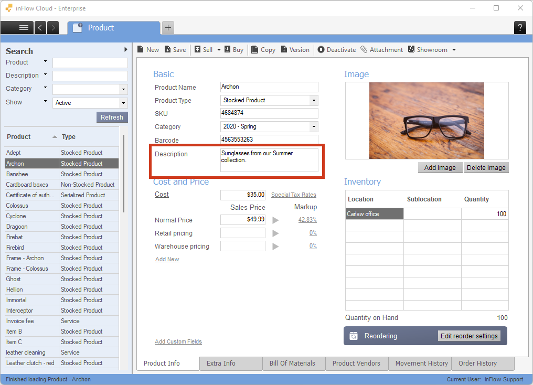The image size is (533, 385).
Task: Select Dragoon in the product list
Action: pyautogui.click(x=17, y=227)
